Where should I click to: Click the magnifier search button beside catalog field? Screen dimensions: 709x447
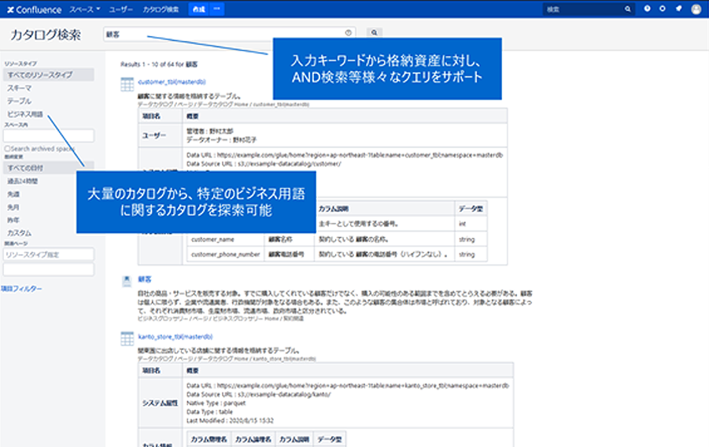[374, 33]
